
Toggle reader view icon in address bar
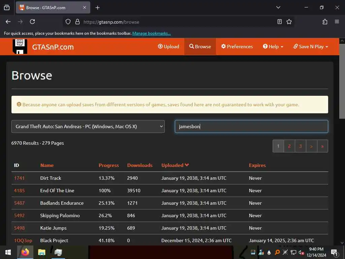tap(279, 22)
